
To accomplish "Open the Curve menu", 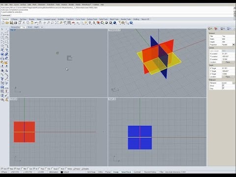I will 16,4.
